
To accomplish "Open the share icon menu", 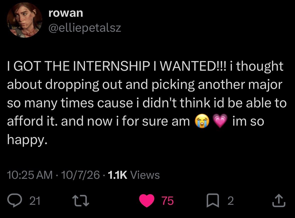I will pyautogui.click(x=279, y=201).
